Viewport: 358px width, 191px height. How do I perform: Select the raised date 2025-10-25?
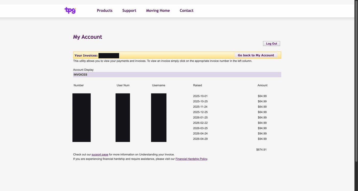200,102
